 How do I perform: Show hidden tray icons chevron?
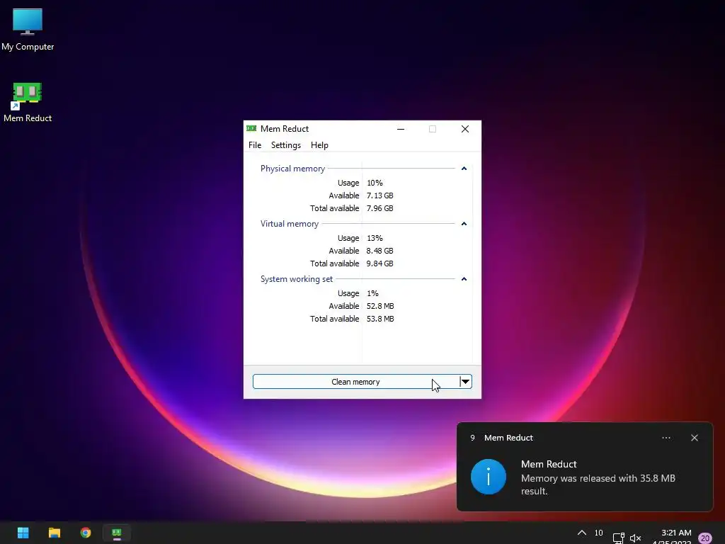click(582, 533)
